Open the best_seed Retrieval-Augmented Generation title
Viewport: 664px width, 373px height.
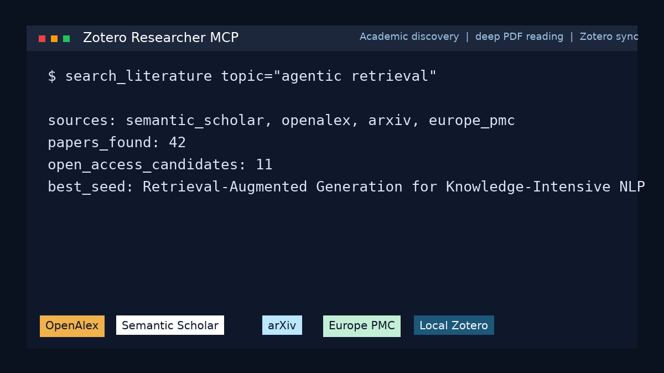point(393,187)
